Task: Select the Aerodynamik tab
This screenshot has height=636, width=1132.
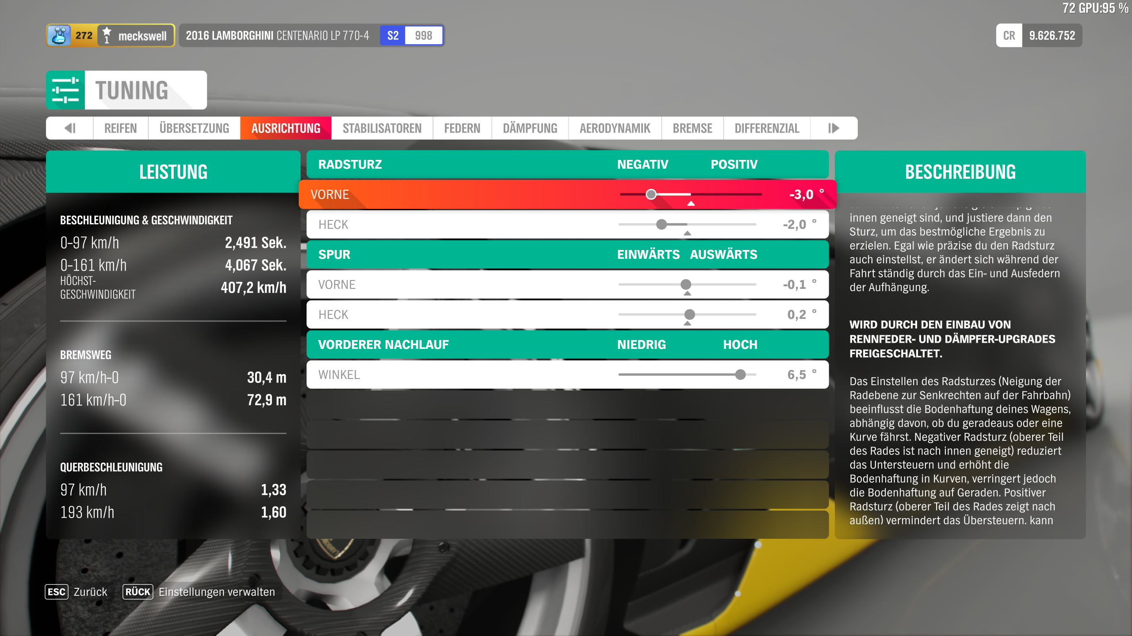Action: click(x=615, y=128)
